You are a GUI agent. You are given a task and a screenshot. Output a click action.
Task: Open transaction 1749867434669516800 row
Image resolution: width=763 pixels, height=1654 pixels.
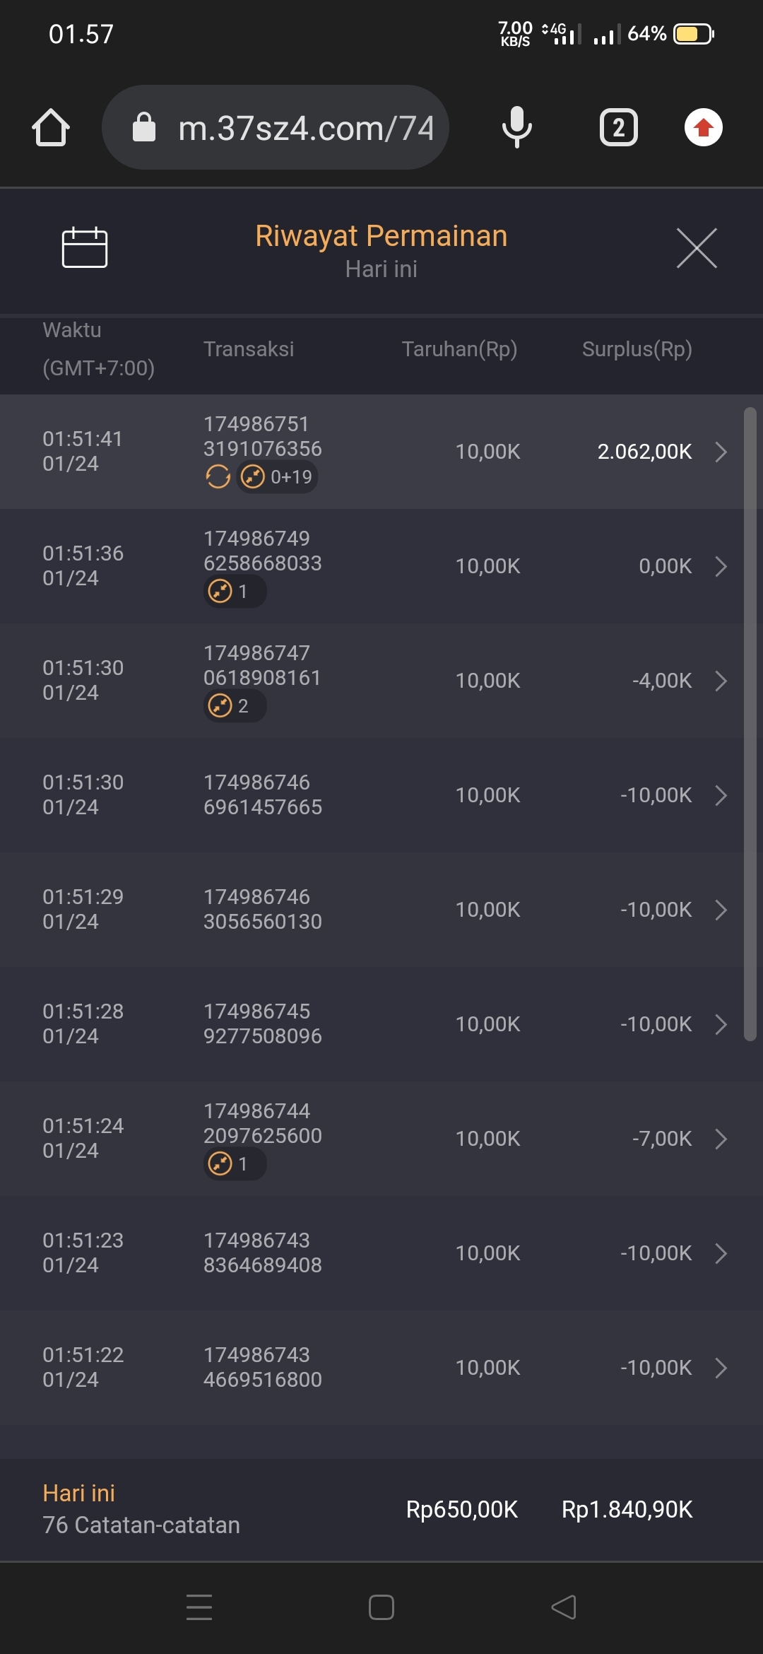[263, 1368]
